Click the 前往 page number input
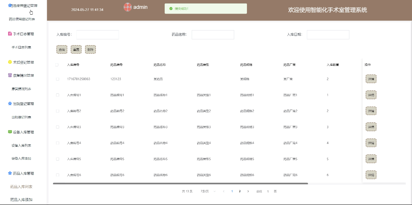 (x=268, y=191)
